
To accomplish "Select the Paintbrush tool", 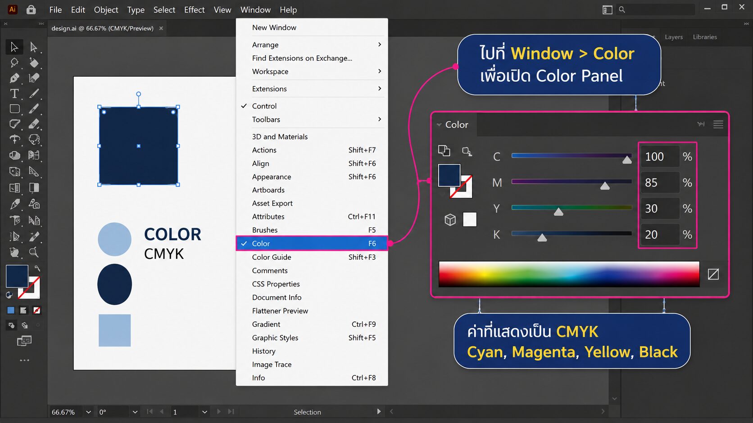I will 34,109.
